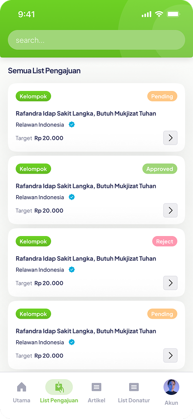Click verified badge in the Approved card
193x419 pixels.
[x=72, y=197]
